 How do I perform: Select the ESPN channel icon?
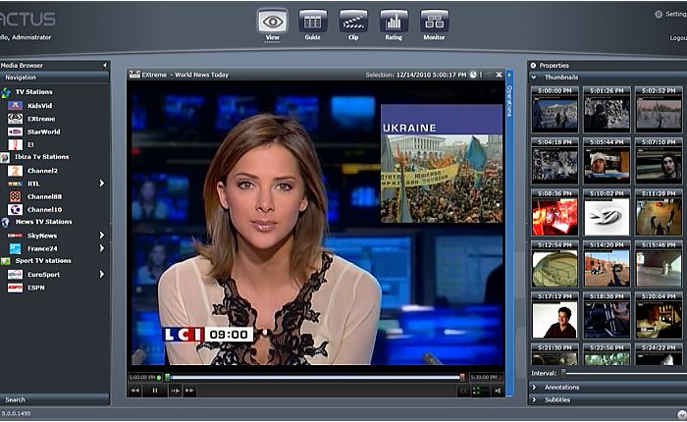tap(15, 288)
